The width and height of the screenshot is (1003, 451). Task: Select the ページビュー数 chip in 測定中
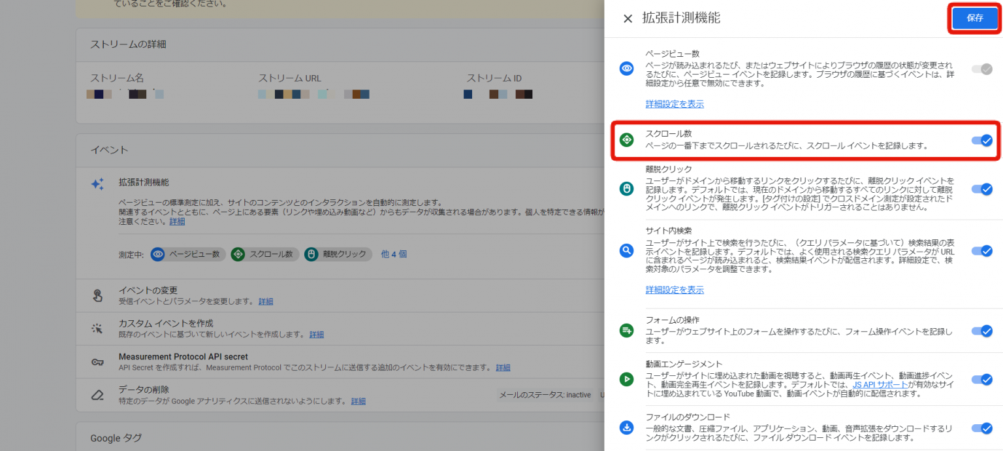coord(187,254)
